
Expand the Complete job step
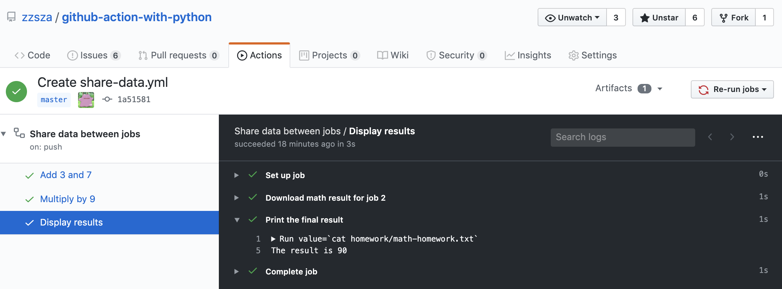(236, 271)
